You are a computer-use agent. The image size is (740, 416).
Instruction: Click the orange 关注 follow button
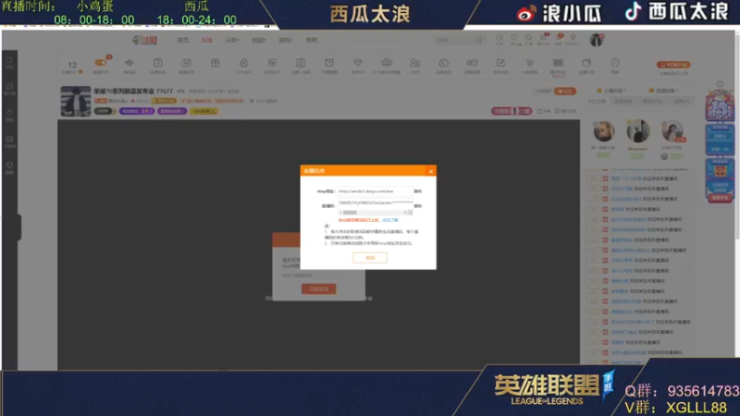565,91
